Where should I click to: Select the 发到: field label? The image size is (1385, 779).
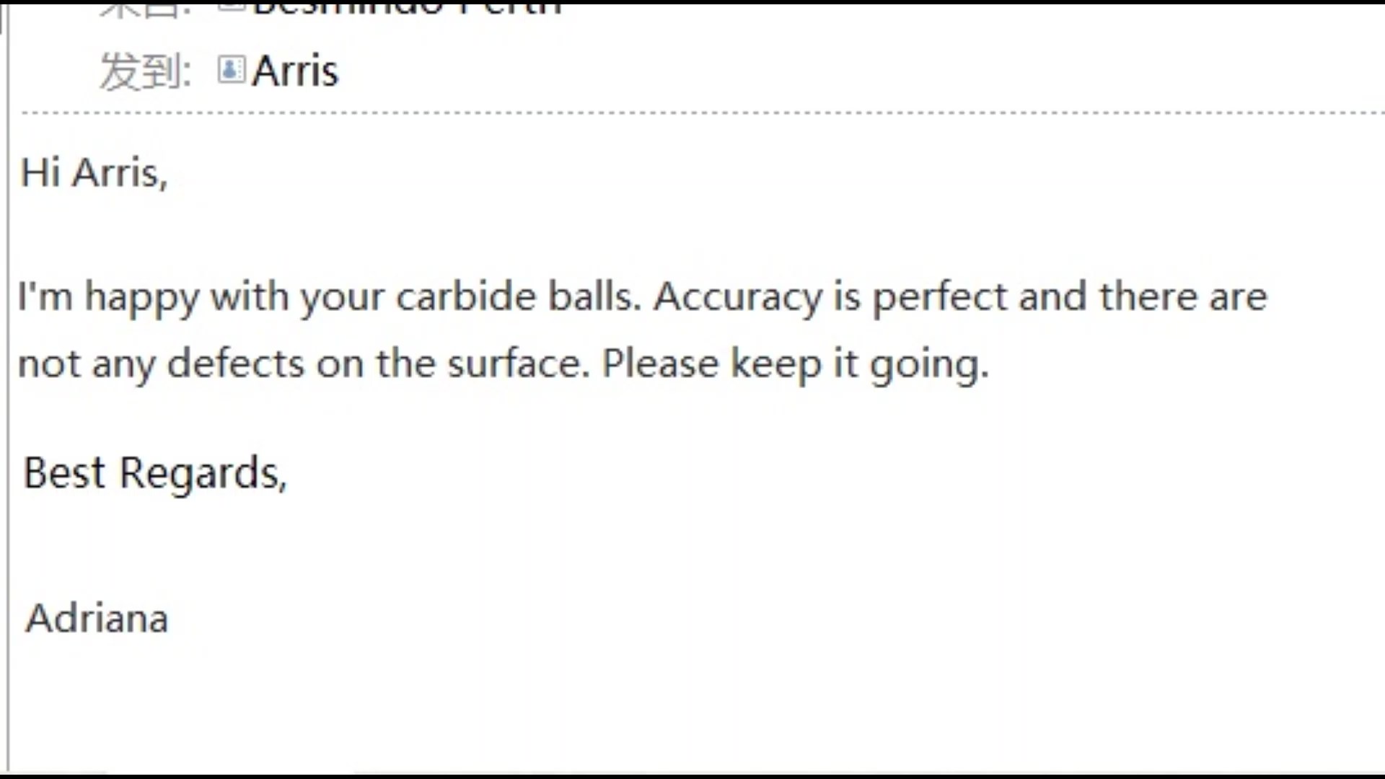point(145,71)
